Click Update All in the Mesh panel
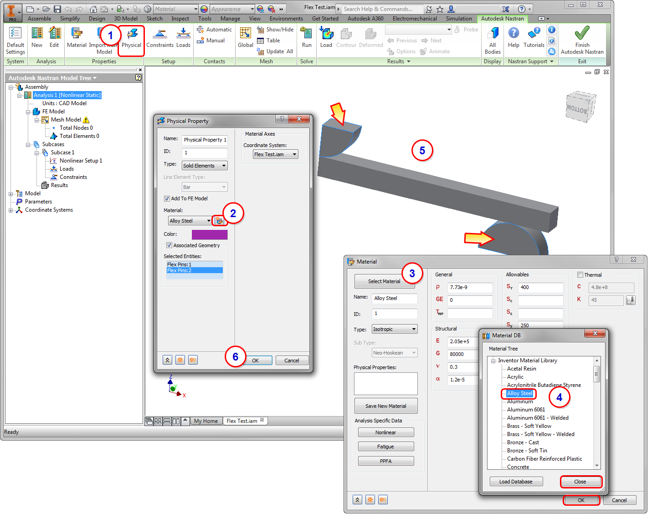 tap(275, 51)
